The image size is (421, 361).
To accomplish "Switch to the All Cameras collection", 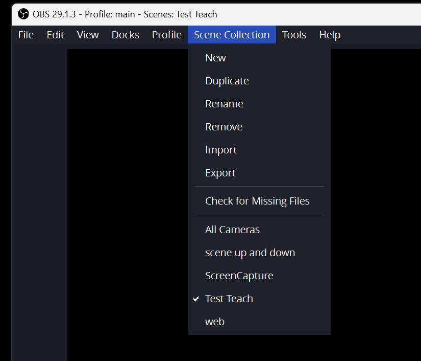I will point(259,230).
